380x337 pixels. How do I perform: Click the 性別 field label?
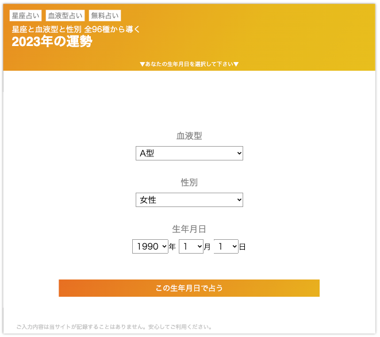click(x=189, y=183)
